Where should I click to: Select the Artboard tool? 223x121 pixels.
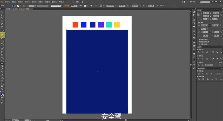[x=2, y=81]
